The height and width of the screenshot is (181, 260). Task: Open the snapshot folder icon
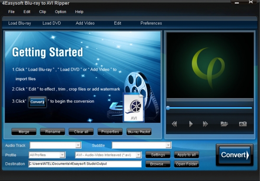click(x=224, y=124)
